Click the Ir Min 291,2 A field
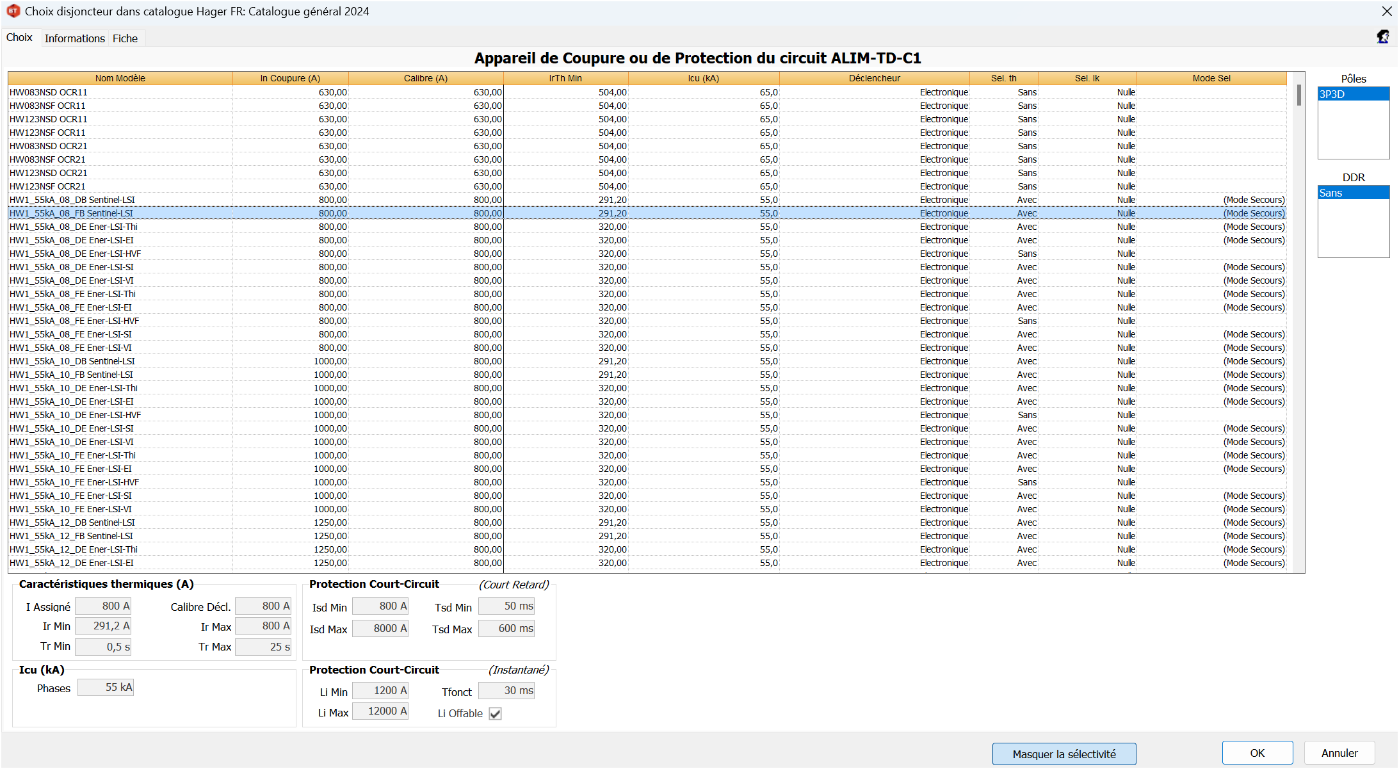 [103, 626]
